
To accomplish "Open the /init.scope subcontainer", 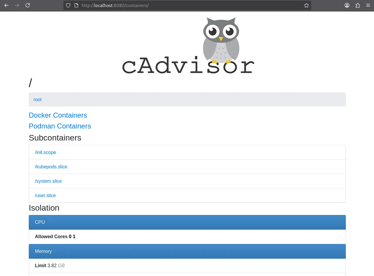I will coord(46,152).
